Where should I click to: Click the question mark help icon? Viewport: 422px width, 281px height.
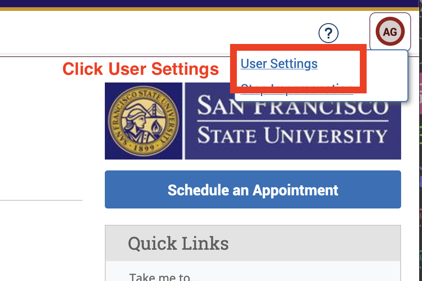(329, 33)
